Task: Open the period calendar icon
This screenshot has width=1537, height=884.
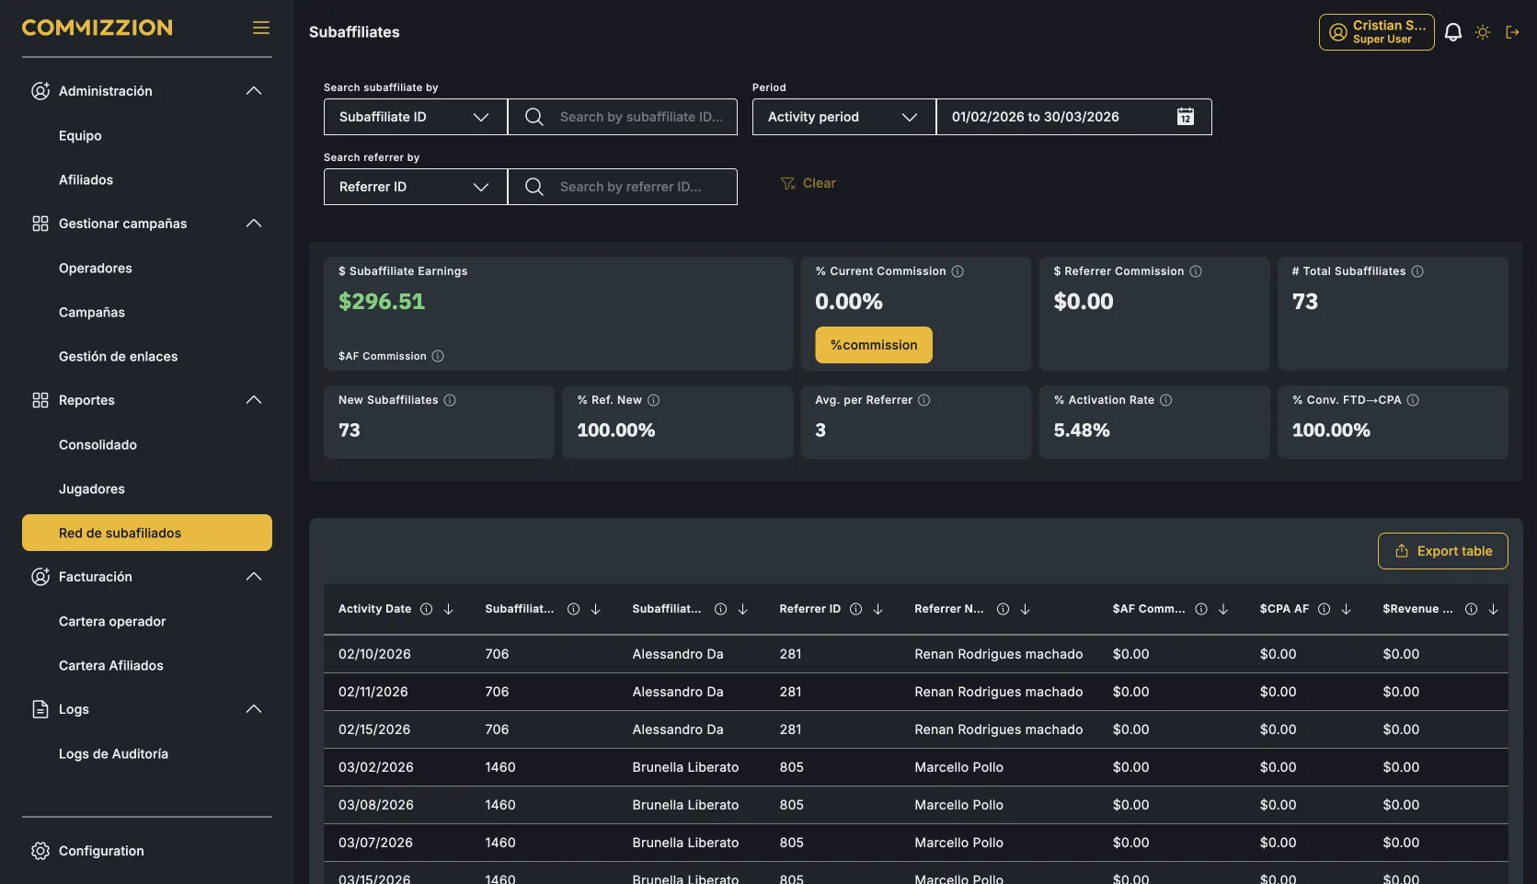Action: (x=1186, y=117)
